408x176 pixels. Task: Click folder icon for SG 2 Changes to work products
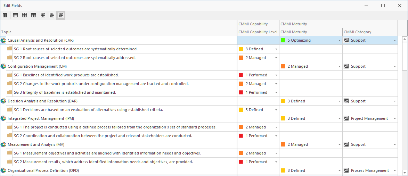pyautogui.click(x=10, y=83)
